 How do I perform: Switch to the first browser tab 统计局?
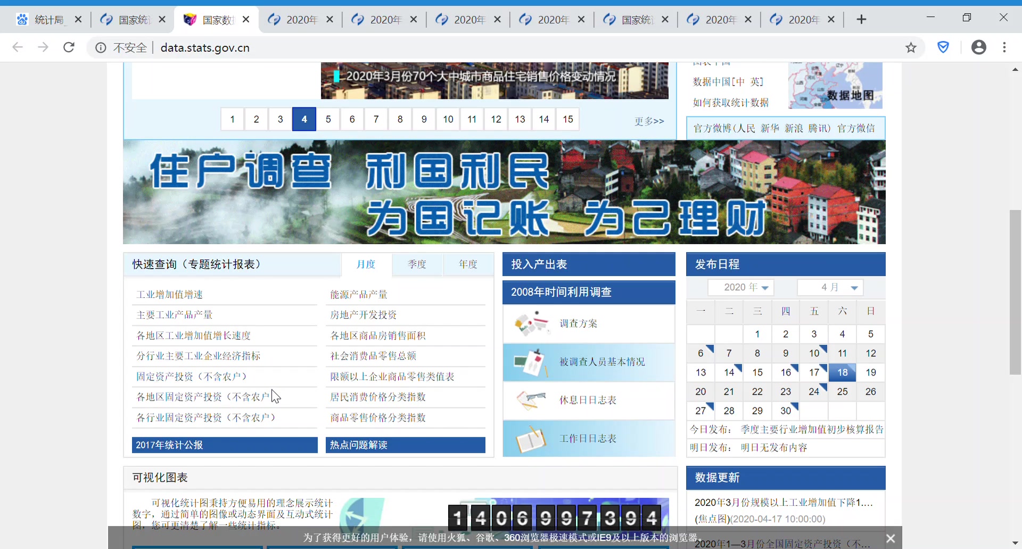click(49, 20)
